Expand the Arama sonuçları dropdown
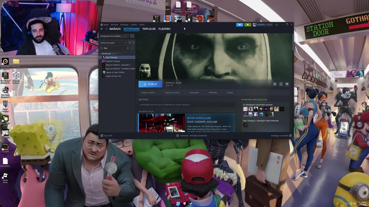Screen dimensions: 369x207 click(113, 43)
